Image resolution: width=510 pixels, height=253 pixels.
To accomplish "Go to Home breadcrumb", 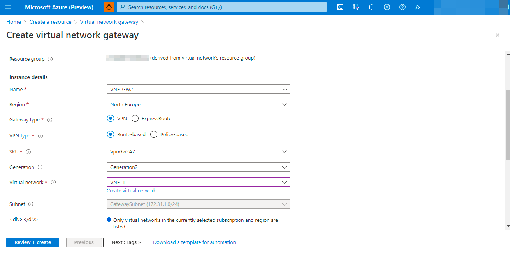I will pyautogui.click(x=14, y=22).
